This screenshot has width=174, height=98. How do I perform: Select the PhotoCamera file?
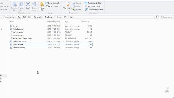(x=18, y=29)
